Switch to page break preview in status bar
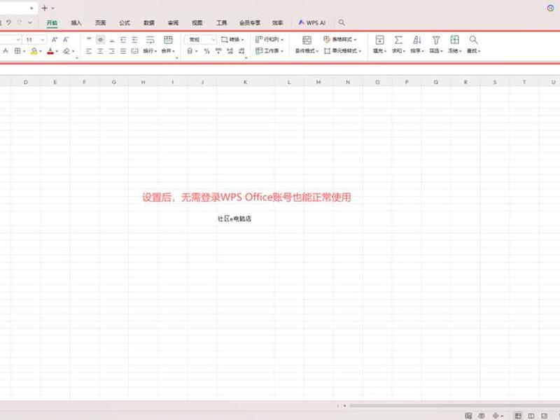Image resolution: width=560 pixels, height=420 pixels. [545, 416]
